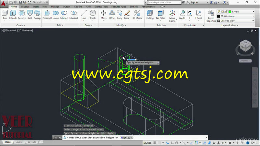Add a new layout tab
260x146 pixels.
[x=41, y=142]
